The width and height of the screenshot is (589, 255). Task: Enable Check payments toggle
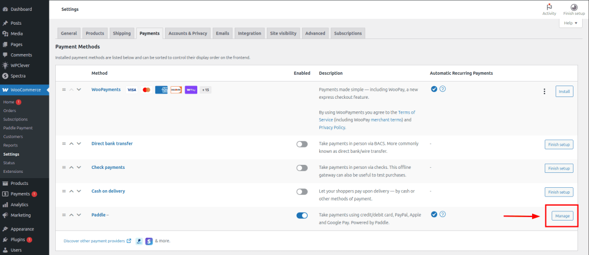tap(302, 168)
